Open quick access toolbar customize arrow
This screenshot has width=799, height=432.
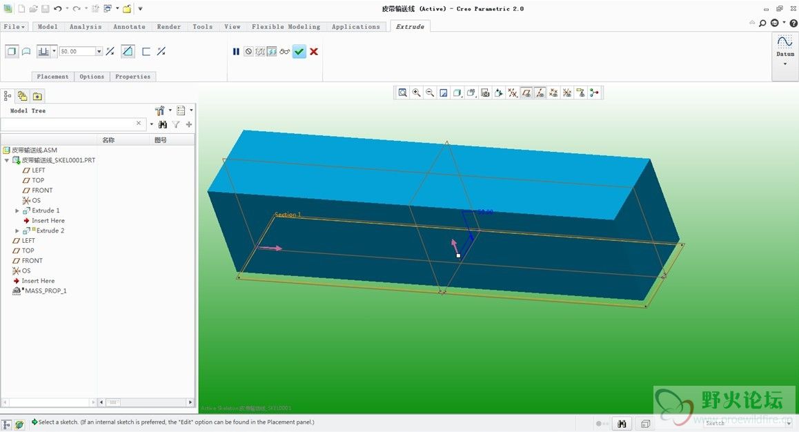coord(140,9)
